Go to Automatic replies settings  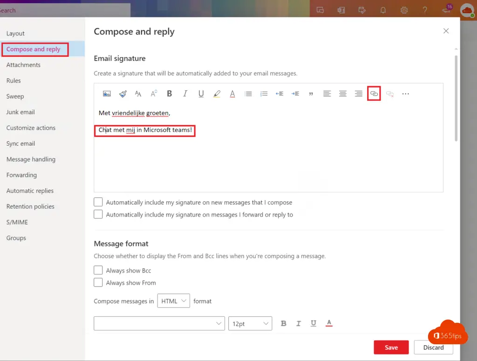[30, 191]
